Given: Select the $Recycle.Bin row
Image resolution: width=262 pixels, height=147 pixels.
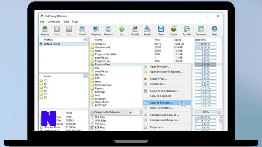Looking at the screenshot, I should [x=116, y=102].
